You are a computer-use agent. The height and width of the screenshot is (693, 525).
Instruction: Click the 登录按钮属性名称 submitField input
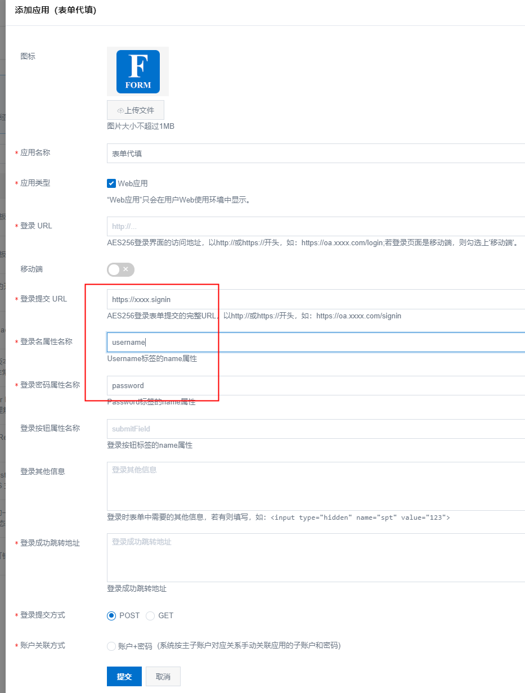pos(315,429)
